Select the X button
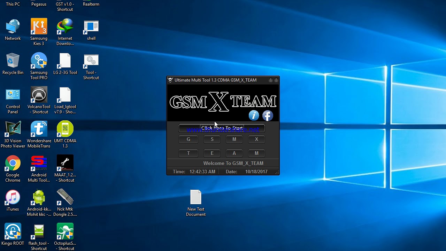 click(256, 139)
